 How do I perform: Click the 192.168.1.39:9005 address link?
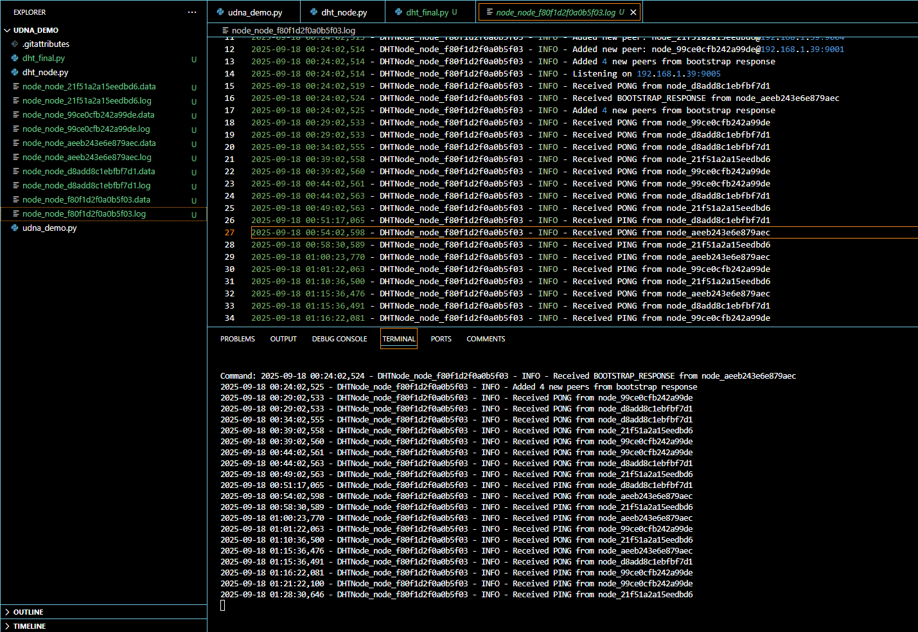tap(678, 74)
